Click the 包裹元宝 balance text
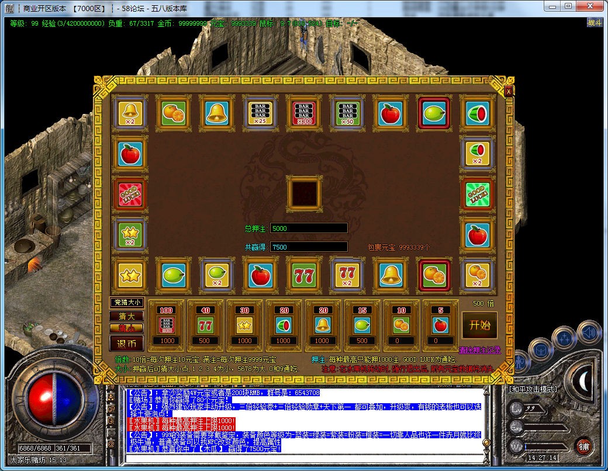This screenshot has height=471, width=608. pos(399,247)
